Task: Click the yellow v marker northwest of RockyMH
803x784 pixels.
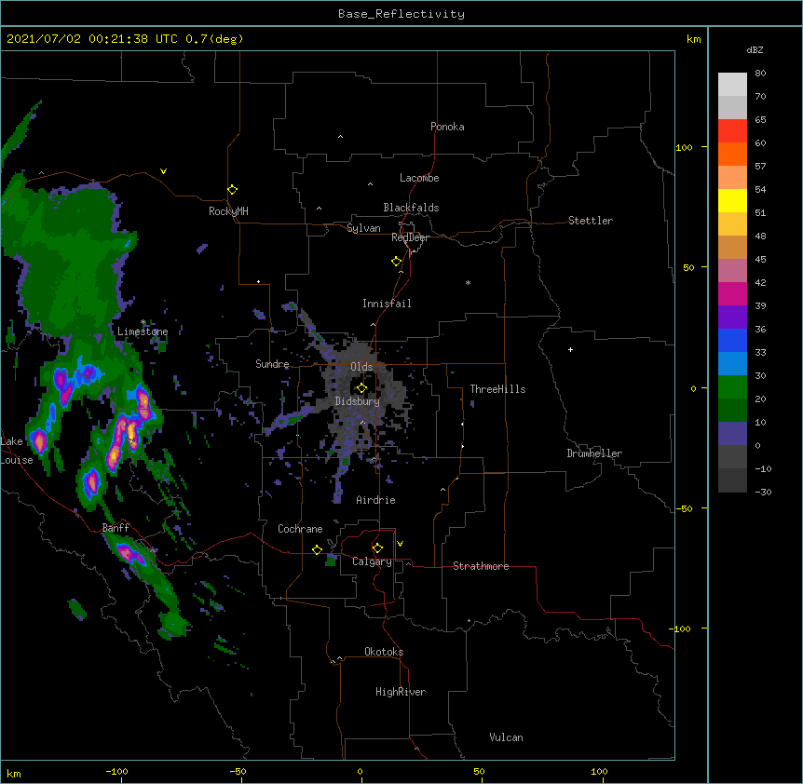Action: 163,171
